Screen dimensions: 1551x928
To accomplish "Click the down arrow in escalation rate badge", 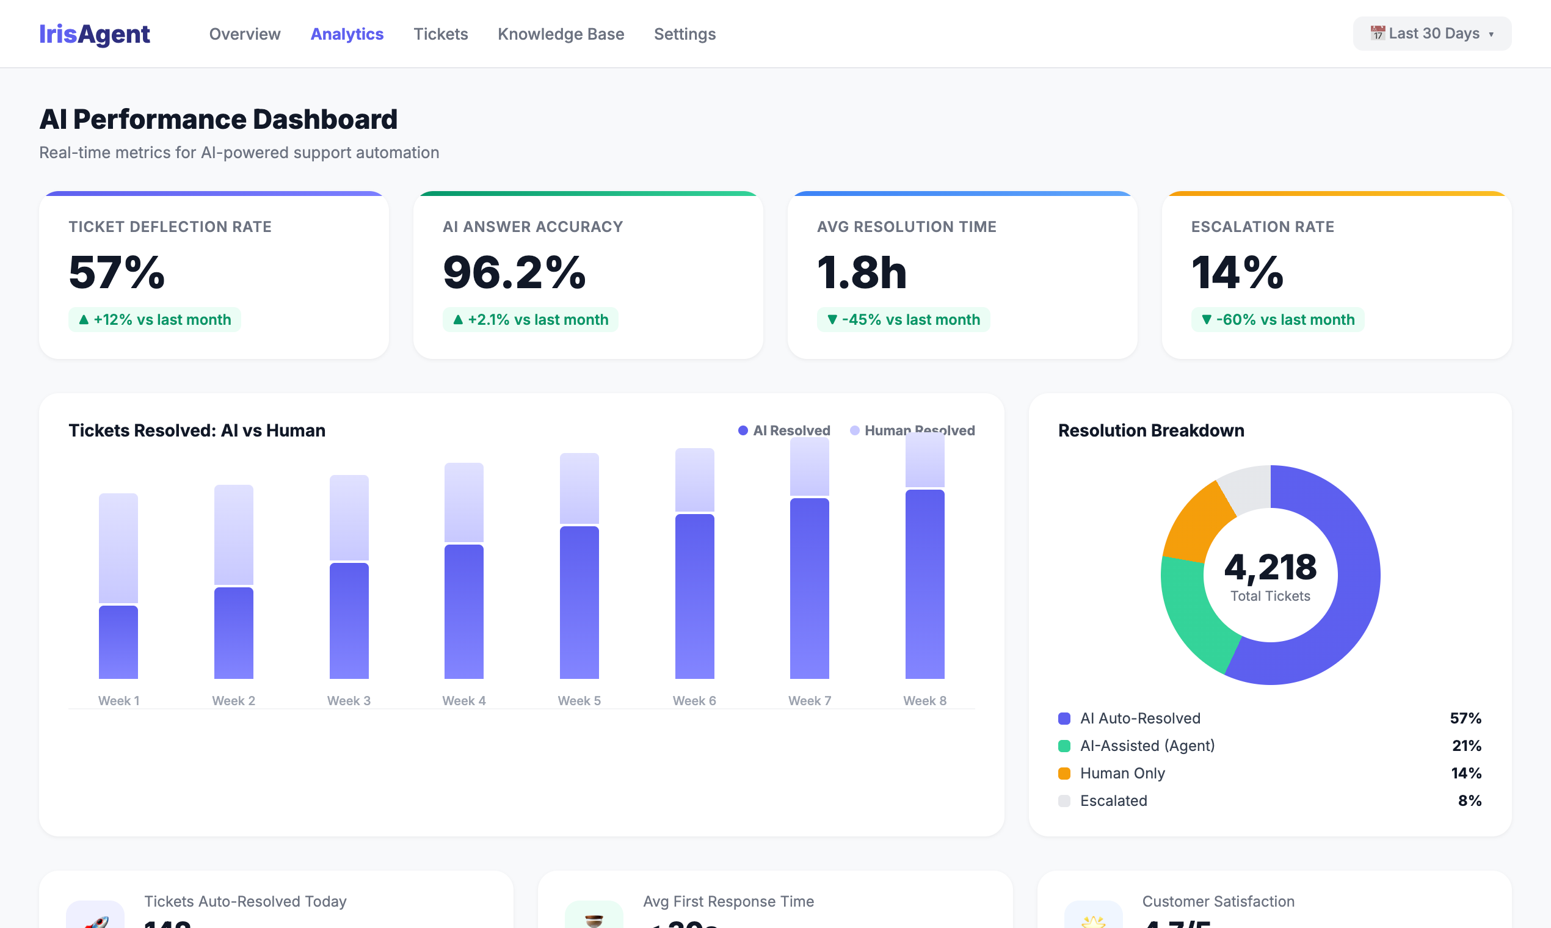I will (1207, 319).
